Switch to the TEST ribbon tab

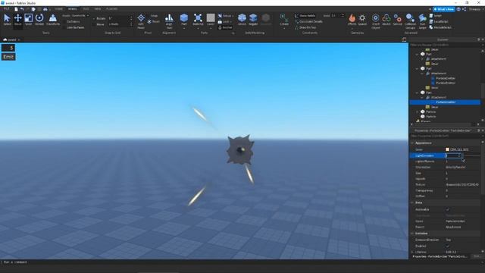pyautogui.click(x=86, y=9)
